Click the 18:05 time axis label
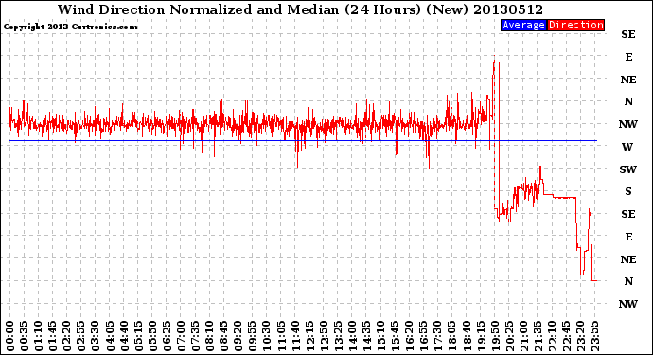This screenshot has width=653, height=355. pyautogui.click(x=452, y=336)
